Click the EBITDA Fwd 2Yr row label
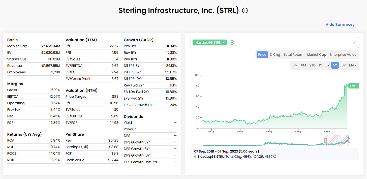367x179 pixels. (x=136, y=92)
